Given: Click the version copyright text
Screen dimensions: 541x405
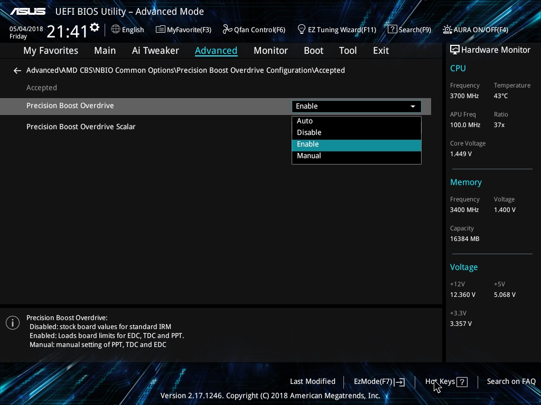Looking at the screenshot, I should (x=270, y=396).
